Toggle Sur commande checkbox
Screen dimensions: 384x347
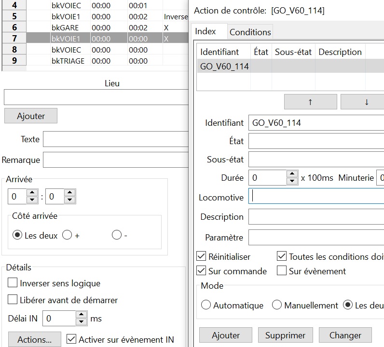click(x=201, y=271)
